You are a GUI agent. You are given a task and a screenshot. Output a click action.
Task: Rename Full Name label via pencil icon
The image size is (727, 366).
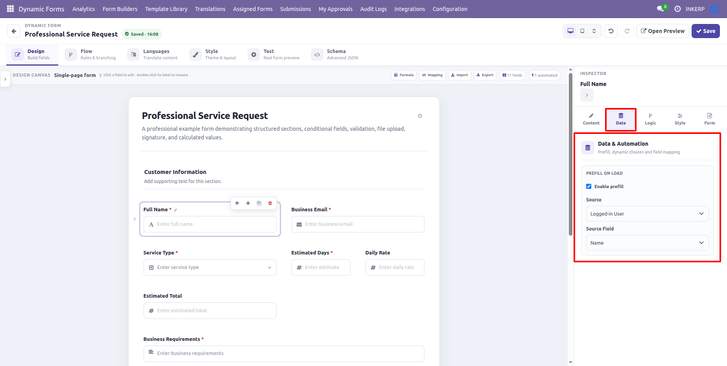coord(175,210)
